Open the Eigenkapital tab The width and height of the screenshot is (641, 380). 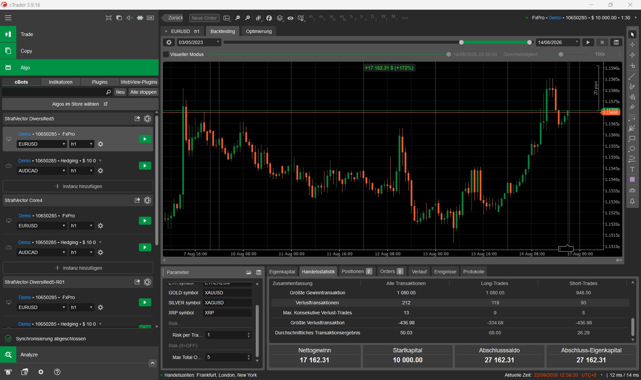point(282,272)
